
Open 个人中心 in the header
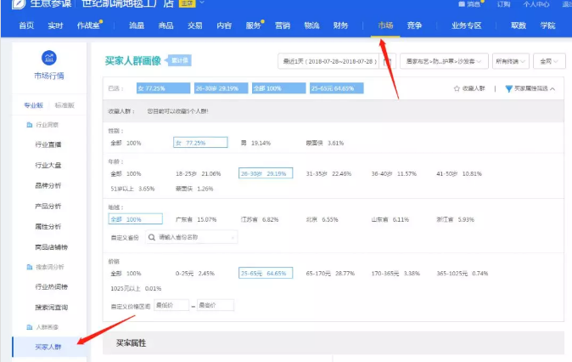click(x=536, y=4)
